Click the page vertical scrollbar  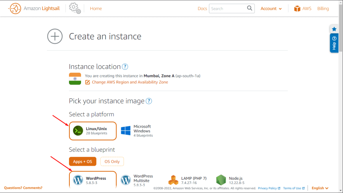pyautogui.click(x=341, y=28)
